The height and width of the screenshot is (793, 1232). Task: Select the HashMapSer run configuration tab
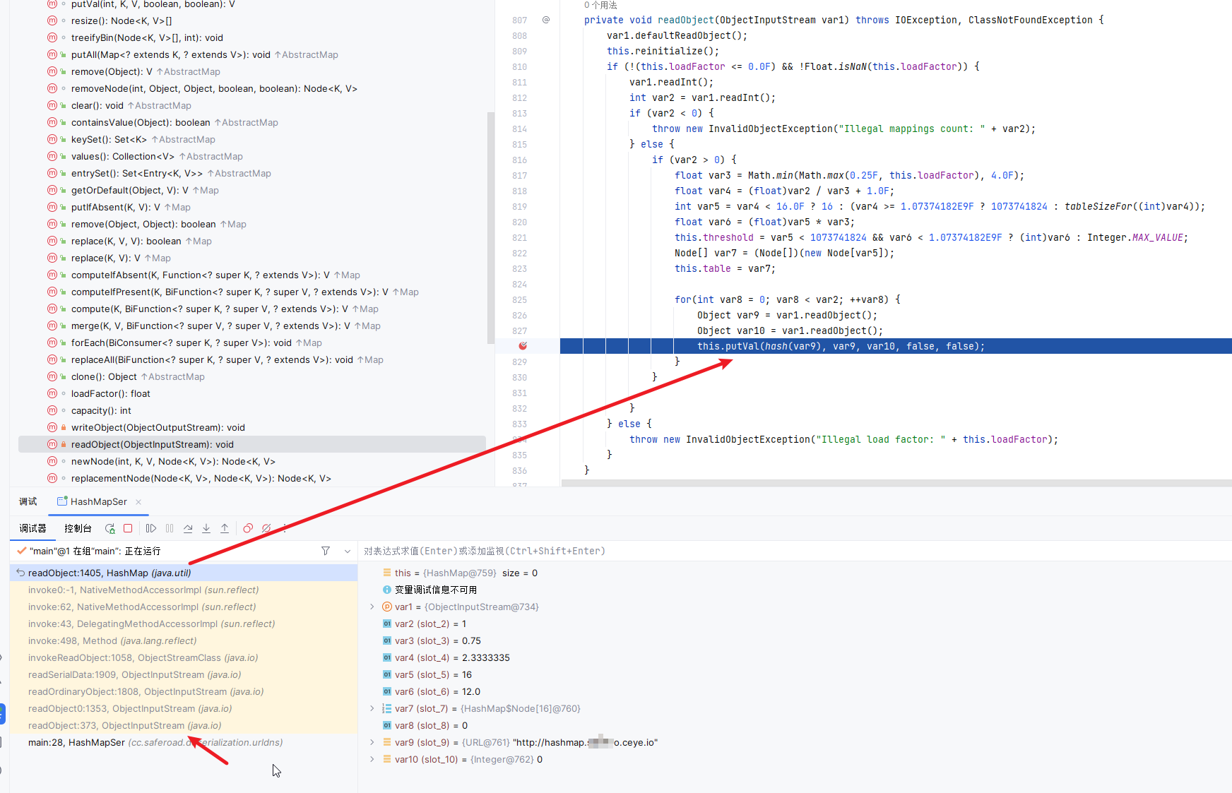98,502
